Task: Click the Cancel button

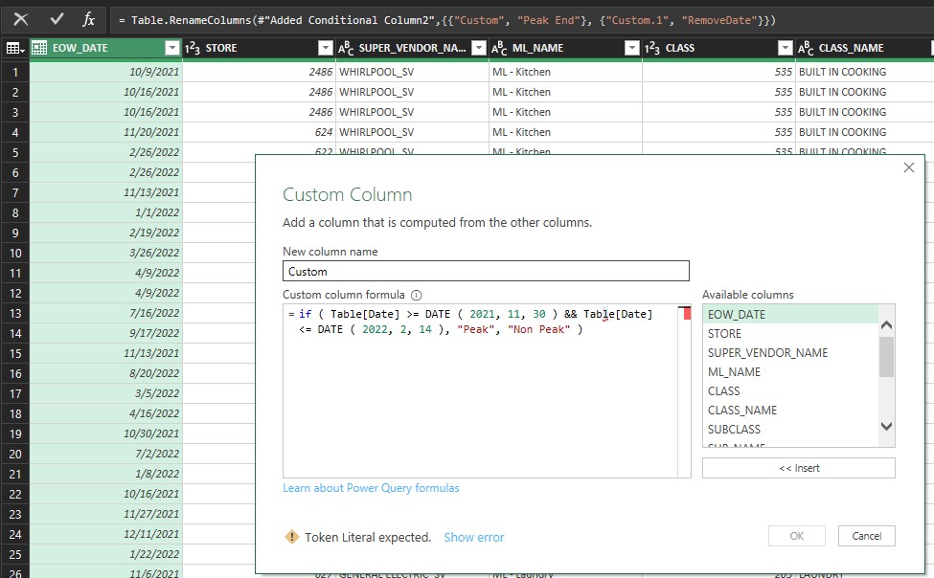Action: click(866, 536)
